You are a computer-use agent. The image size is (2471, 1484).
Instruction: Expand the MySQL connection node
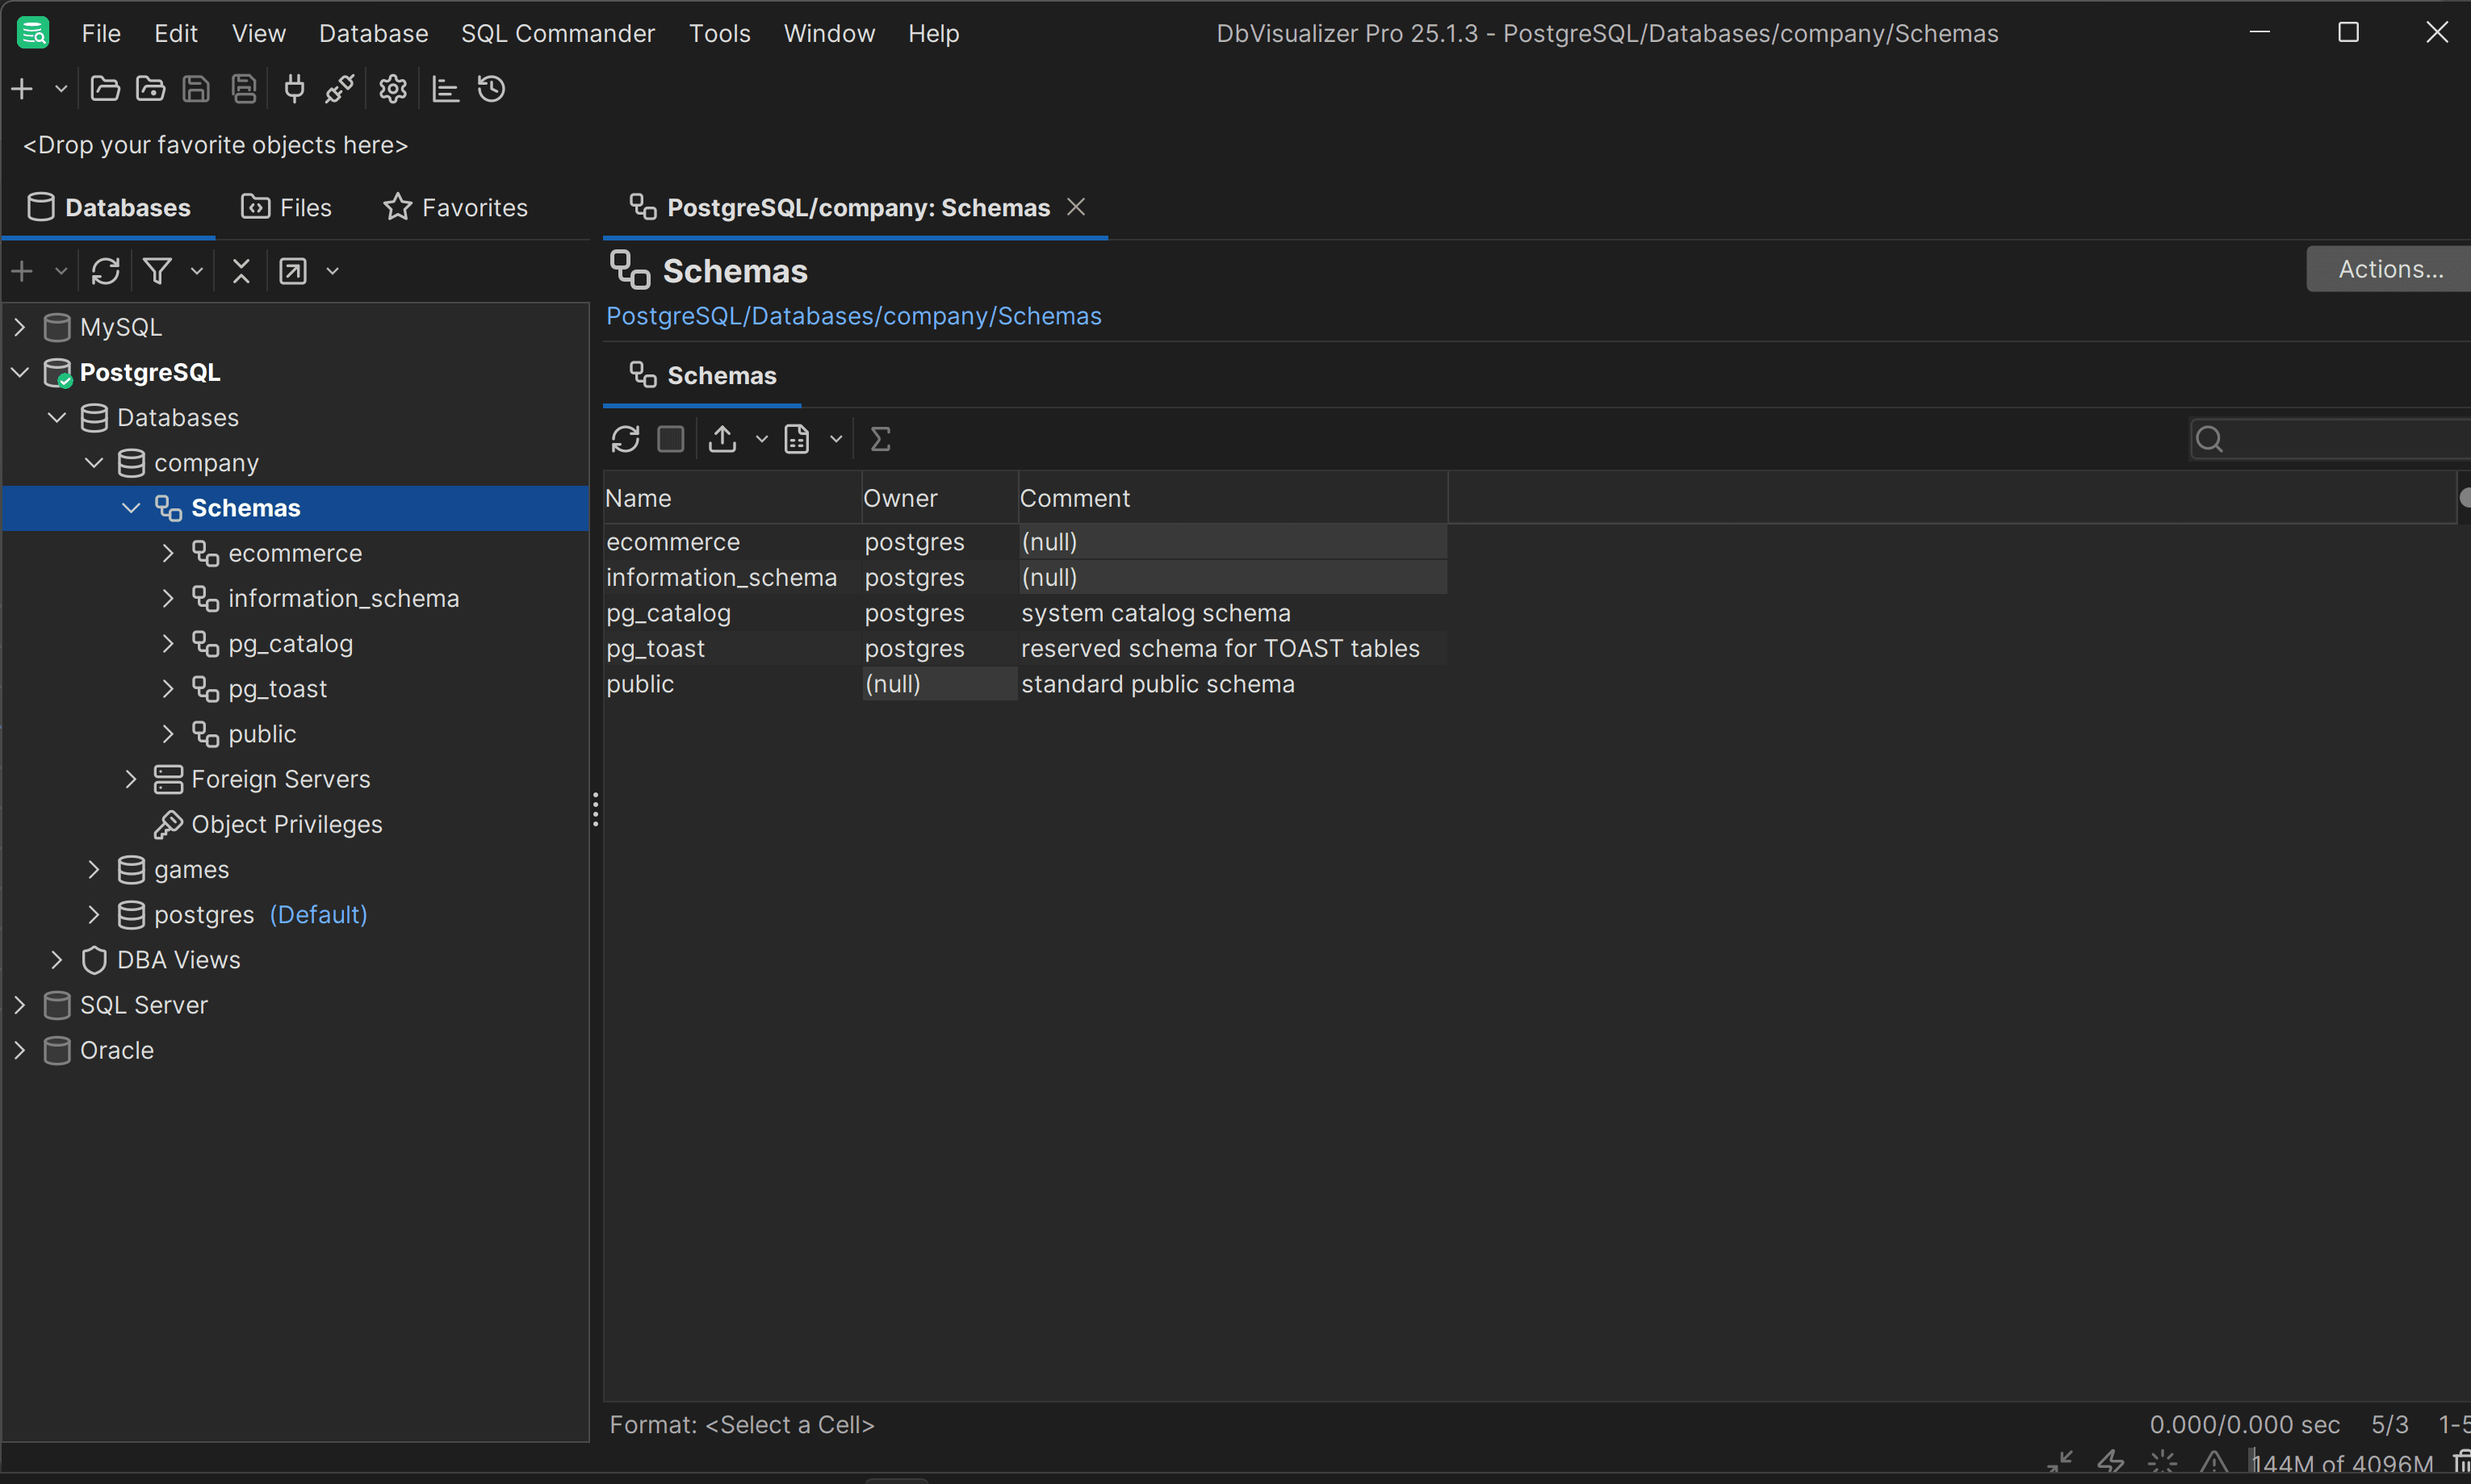click(20, 327)
